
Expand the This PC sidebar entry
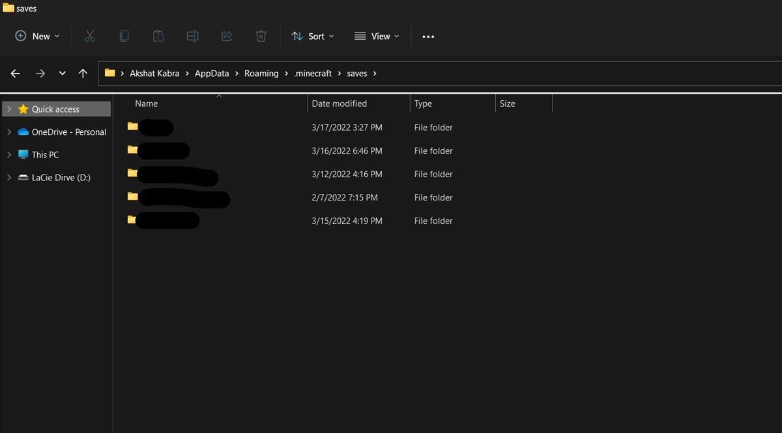click(8, 154)
